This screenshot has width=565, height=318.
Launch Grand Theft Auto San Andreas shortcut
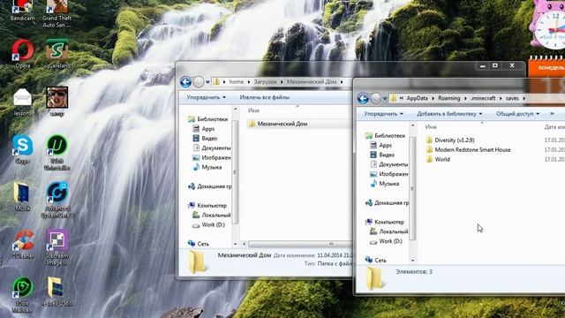coord(56,13)
